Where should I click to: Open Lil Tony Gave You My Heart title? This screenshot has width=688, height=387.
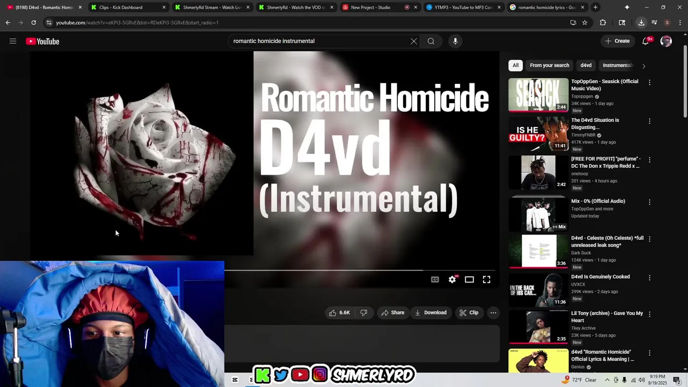[x=607, y=317]
